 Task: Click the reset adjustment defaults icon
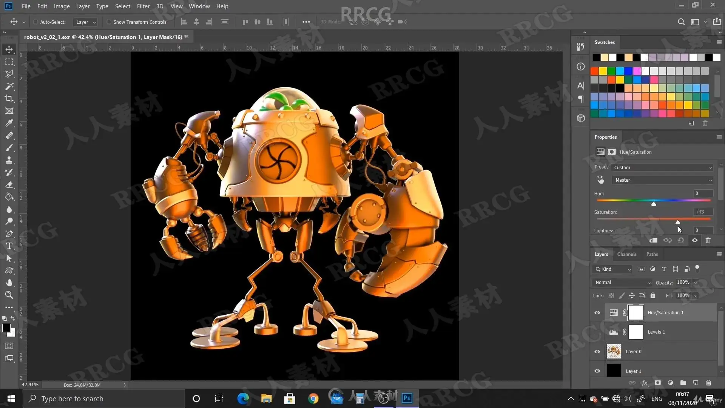point(681,240)
